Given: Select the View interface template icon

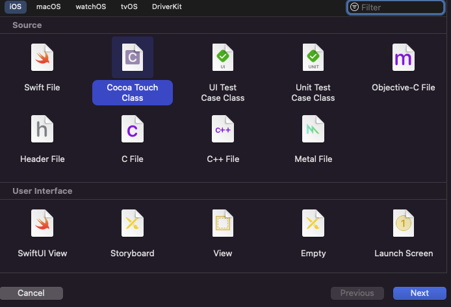Looking at the screenshot, I should pyautogui.click(x=223, y=223).
